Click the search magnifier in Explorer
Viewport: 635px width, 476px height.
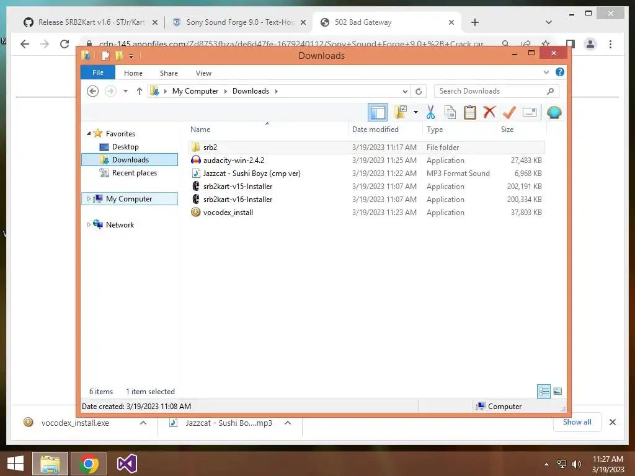click(x=551, y=91)
